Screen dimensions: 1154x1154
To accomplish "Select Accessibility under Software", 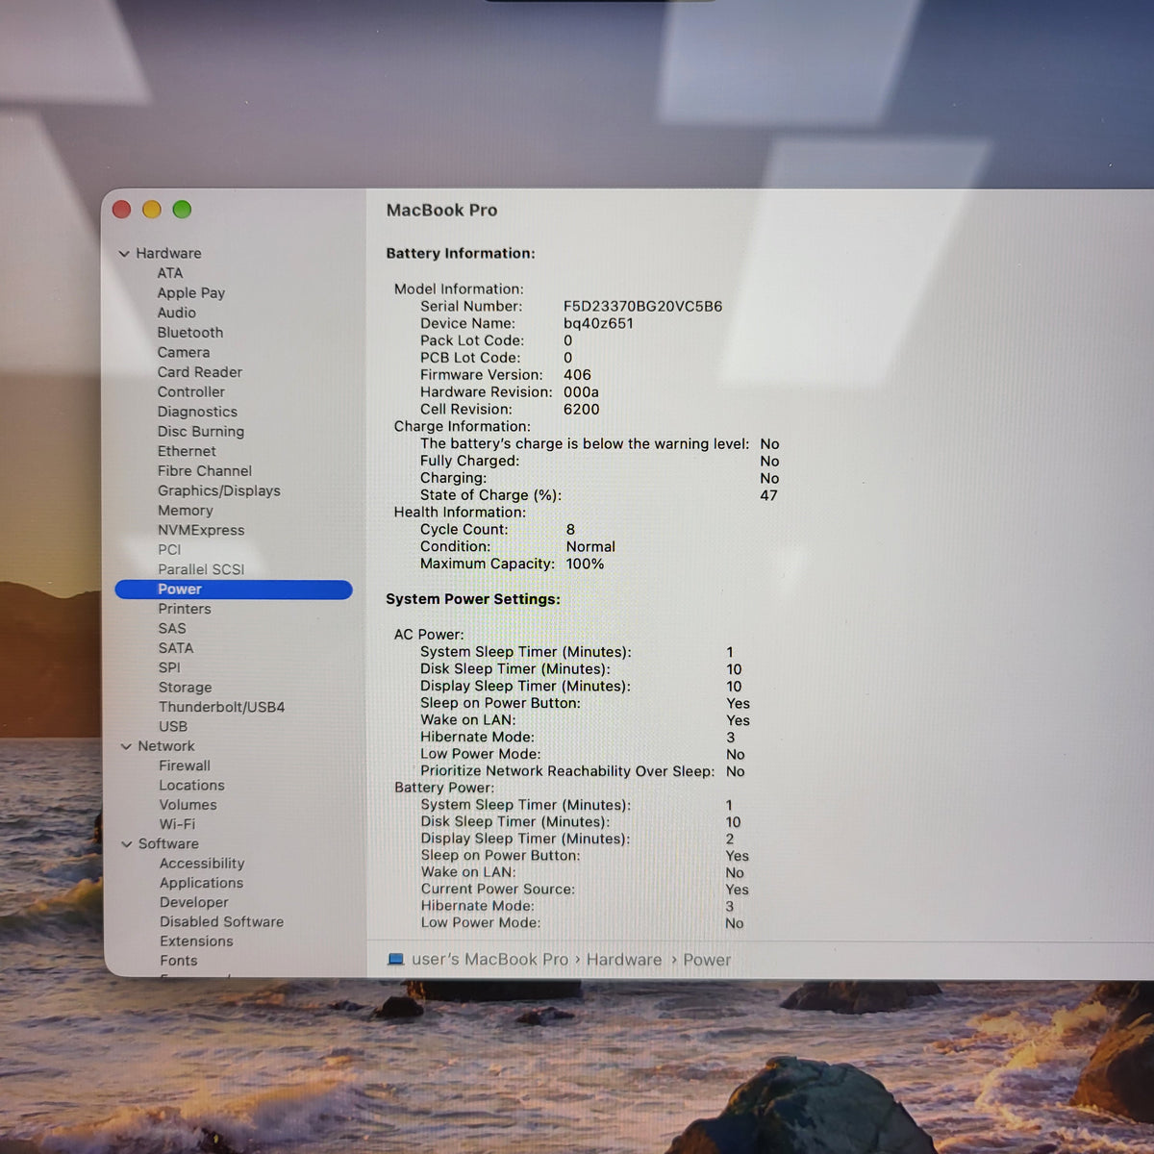I will tap(202, 864).
